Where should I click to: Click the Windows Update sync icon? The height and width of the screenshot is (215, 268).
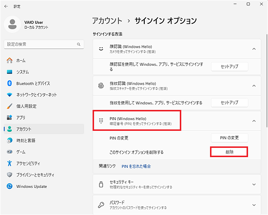click(x=10, y=186)
